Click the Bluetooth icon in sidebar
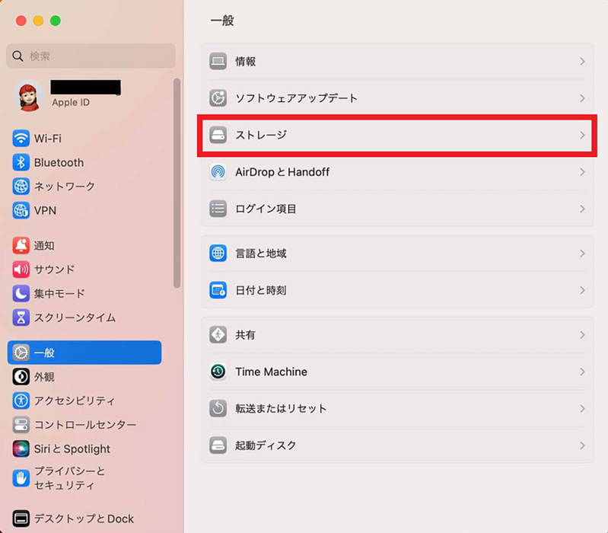The height and width of the screenshot is (533, 608). pyautogui.click(x=21, y=162)
